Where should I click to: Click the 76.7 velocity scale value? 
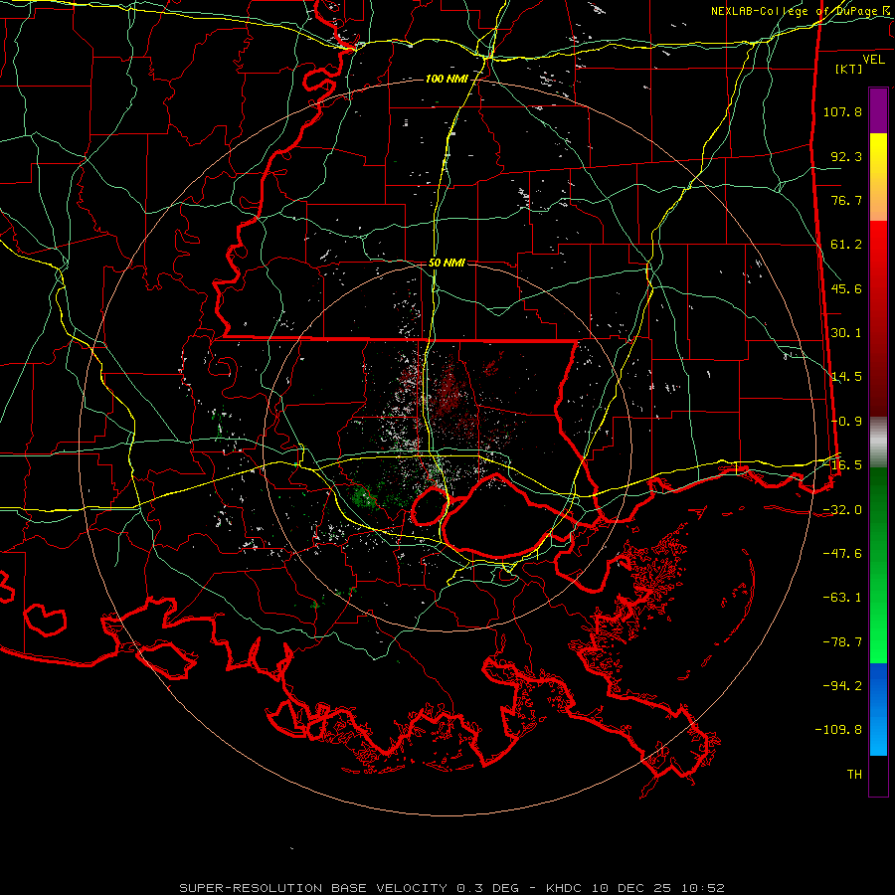(x=846, y=200)
